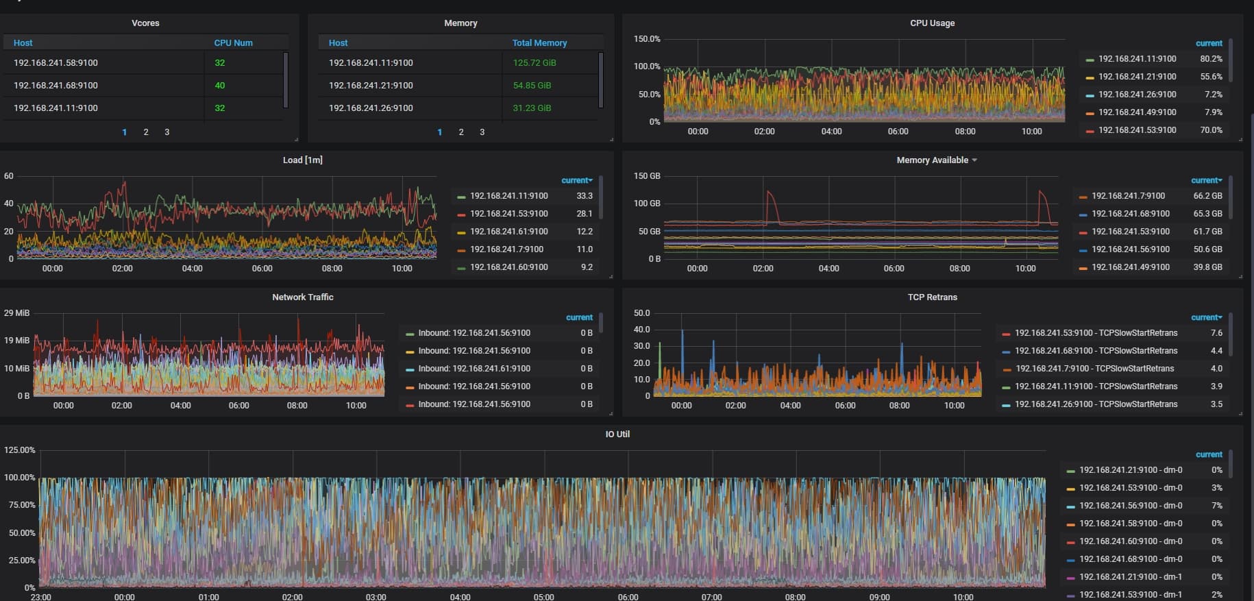Viewport: 1254px width, 601px height.
Task: Toggle 192.168.241.56:9100 - dm-0 in IO Util legend
Action: click(x=1130, y=506)
